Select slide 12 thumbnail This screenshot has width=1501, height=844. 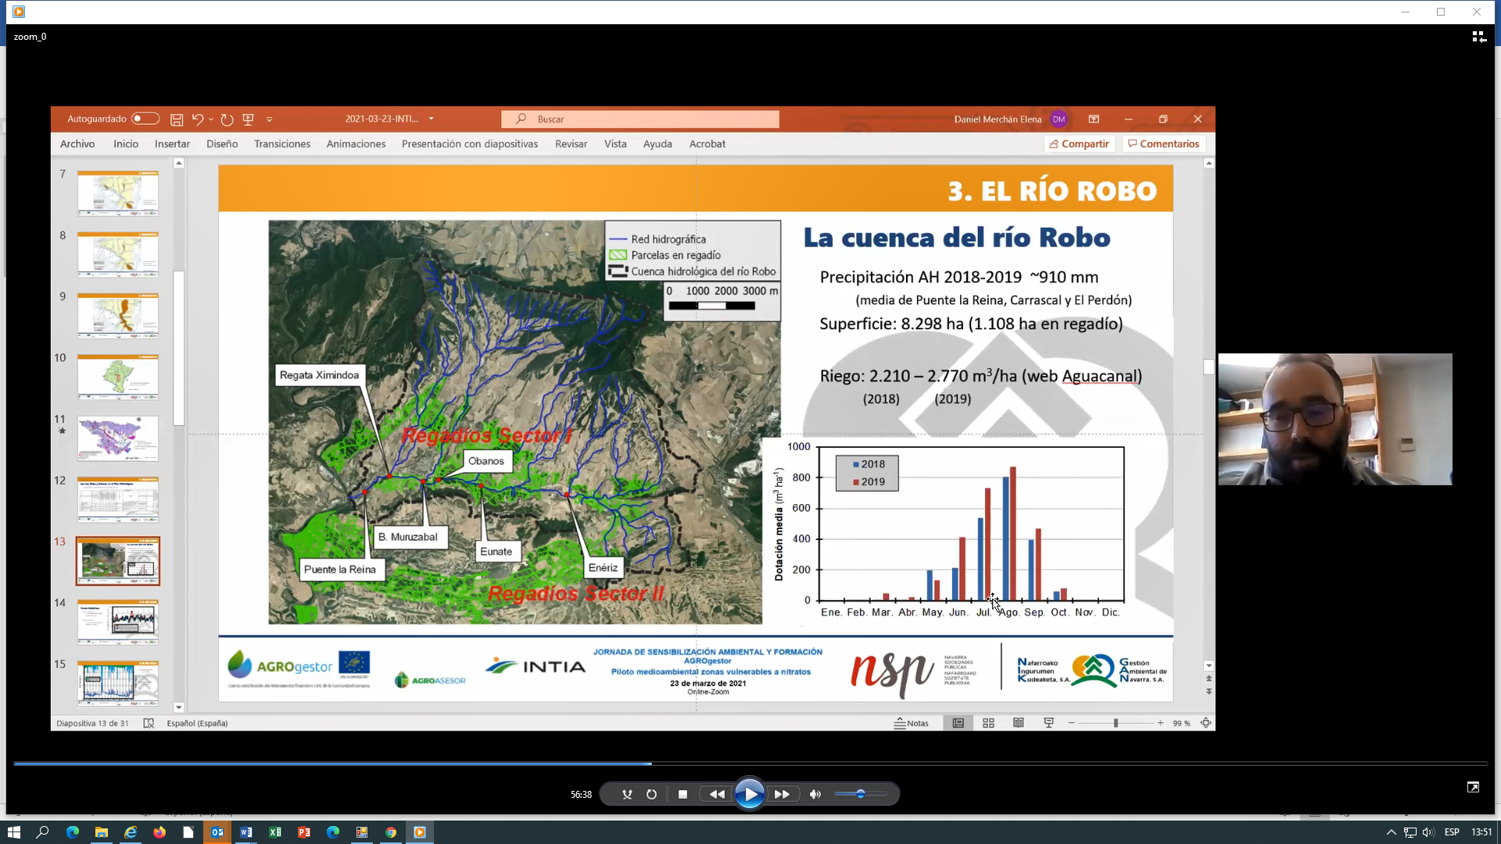pyautogui.click(x=118, y=499)
